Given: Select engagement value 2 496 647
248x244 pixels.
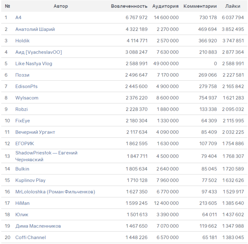Looking at the screenshot, I should point(136,75).
